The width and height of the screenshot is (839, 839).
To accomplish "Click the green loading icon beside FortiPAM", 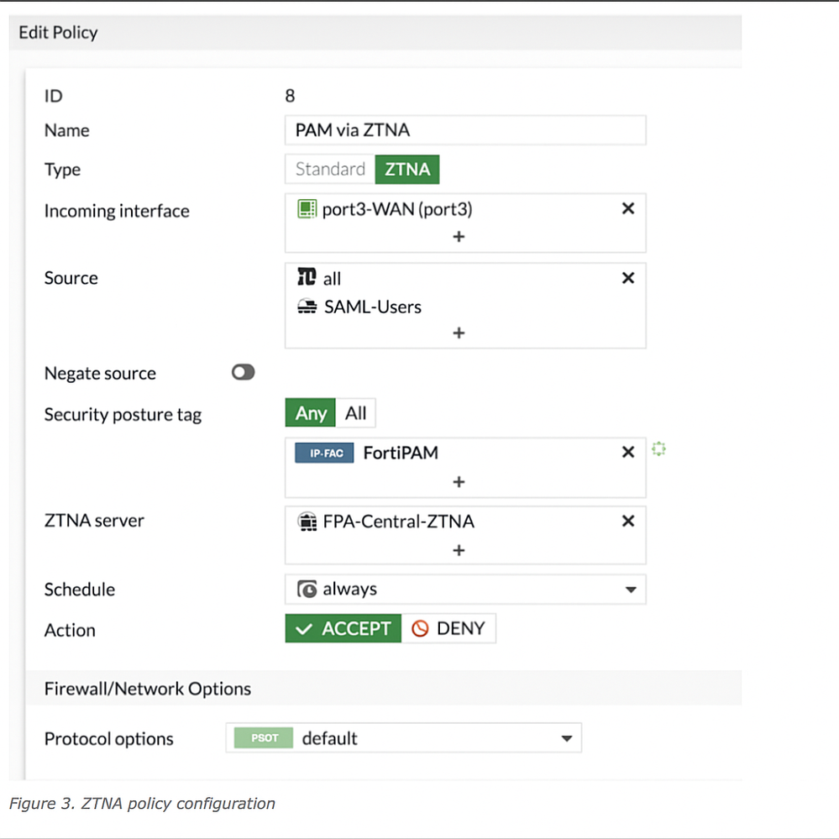I will [x=659, y=450].
